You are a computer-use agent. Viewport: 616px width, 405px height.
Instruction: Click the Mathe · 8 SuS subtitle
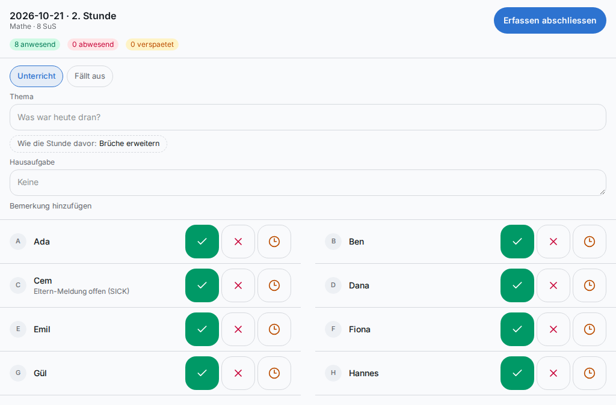pyautogui.click(x=33, y=26)
